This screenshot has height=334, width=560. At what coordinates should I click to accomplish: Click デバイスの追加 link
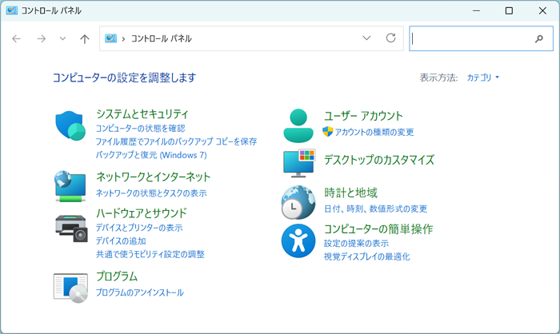coord(121,241)
